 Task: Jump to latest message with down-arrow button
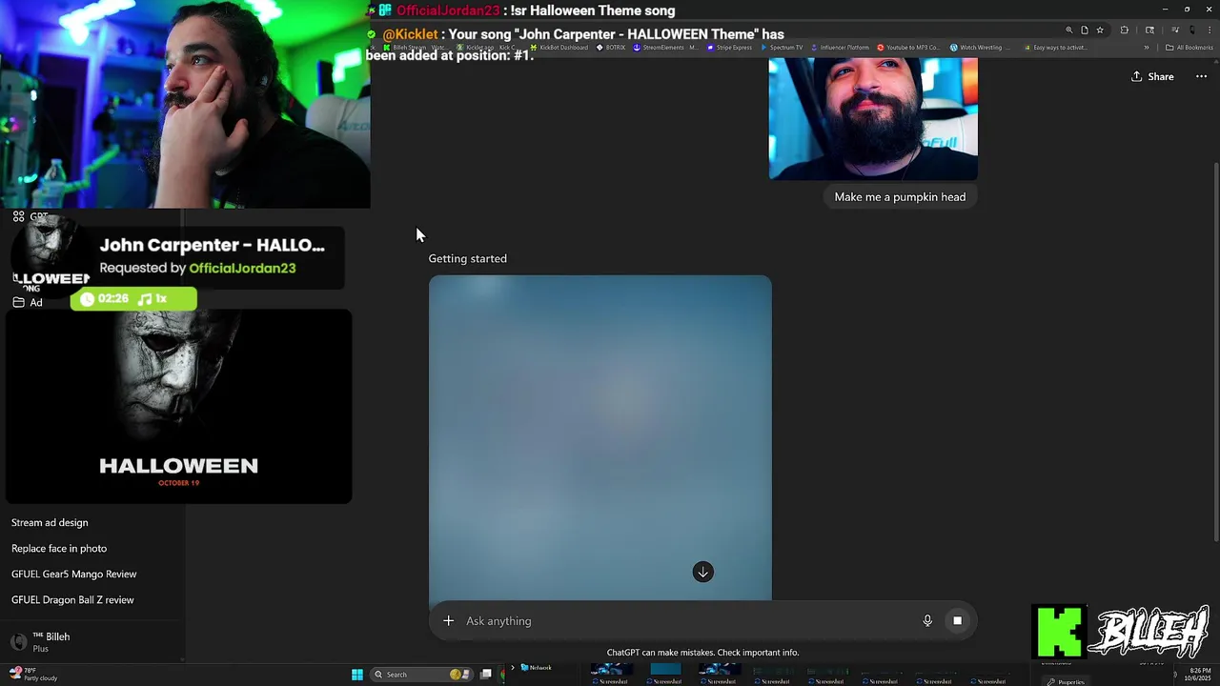(x=702, y=572)
